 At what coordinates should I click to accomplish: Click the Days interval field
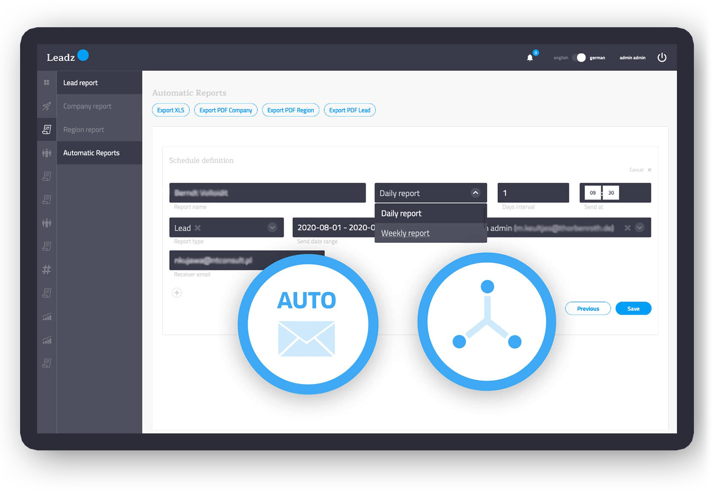click(533, 193)
